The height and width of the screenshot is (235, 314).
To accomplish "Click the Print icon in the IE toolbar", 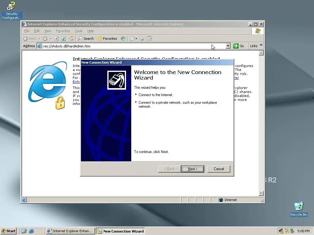I will tap(142, 39).
